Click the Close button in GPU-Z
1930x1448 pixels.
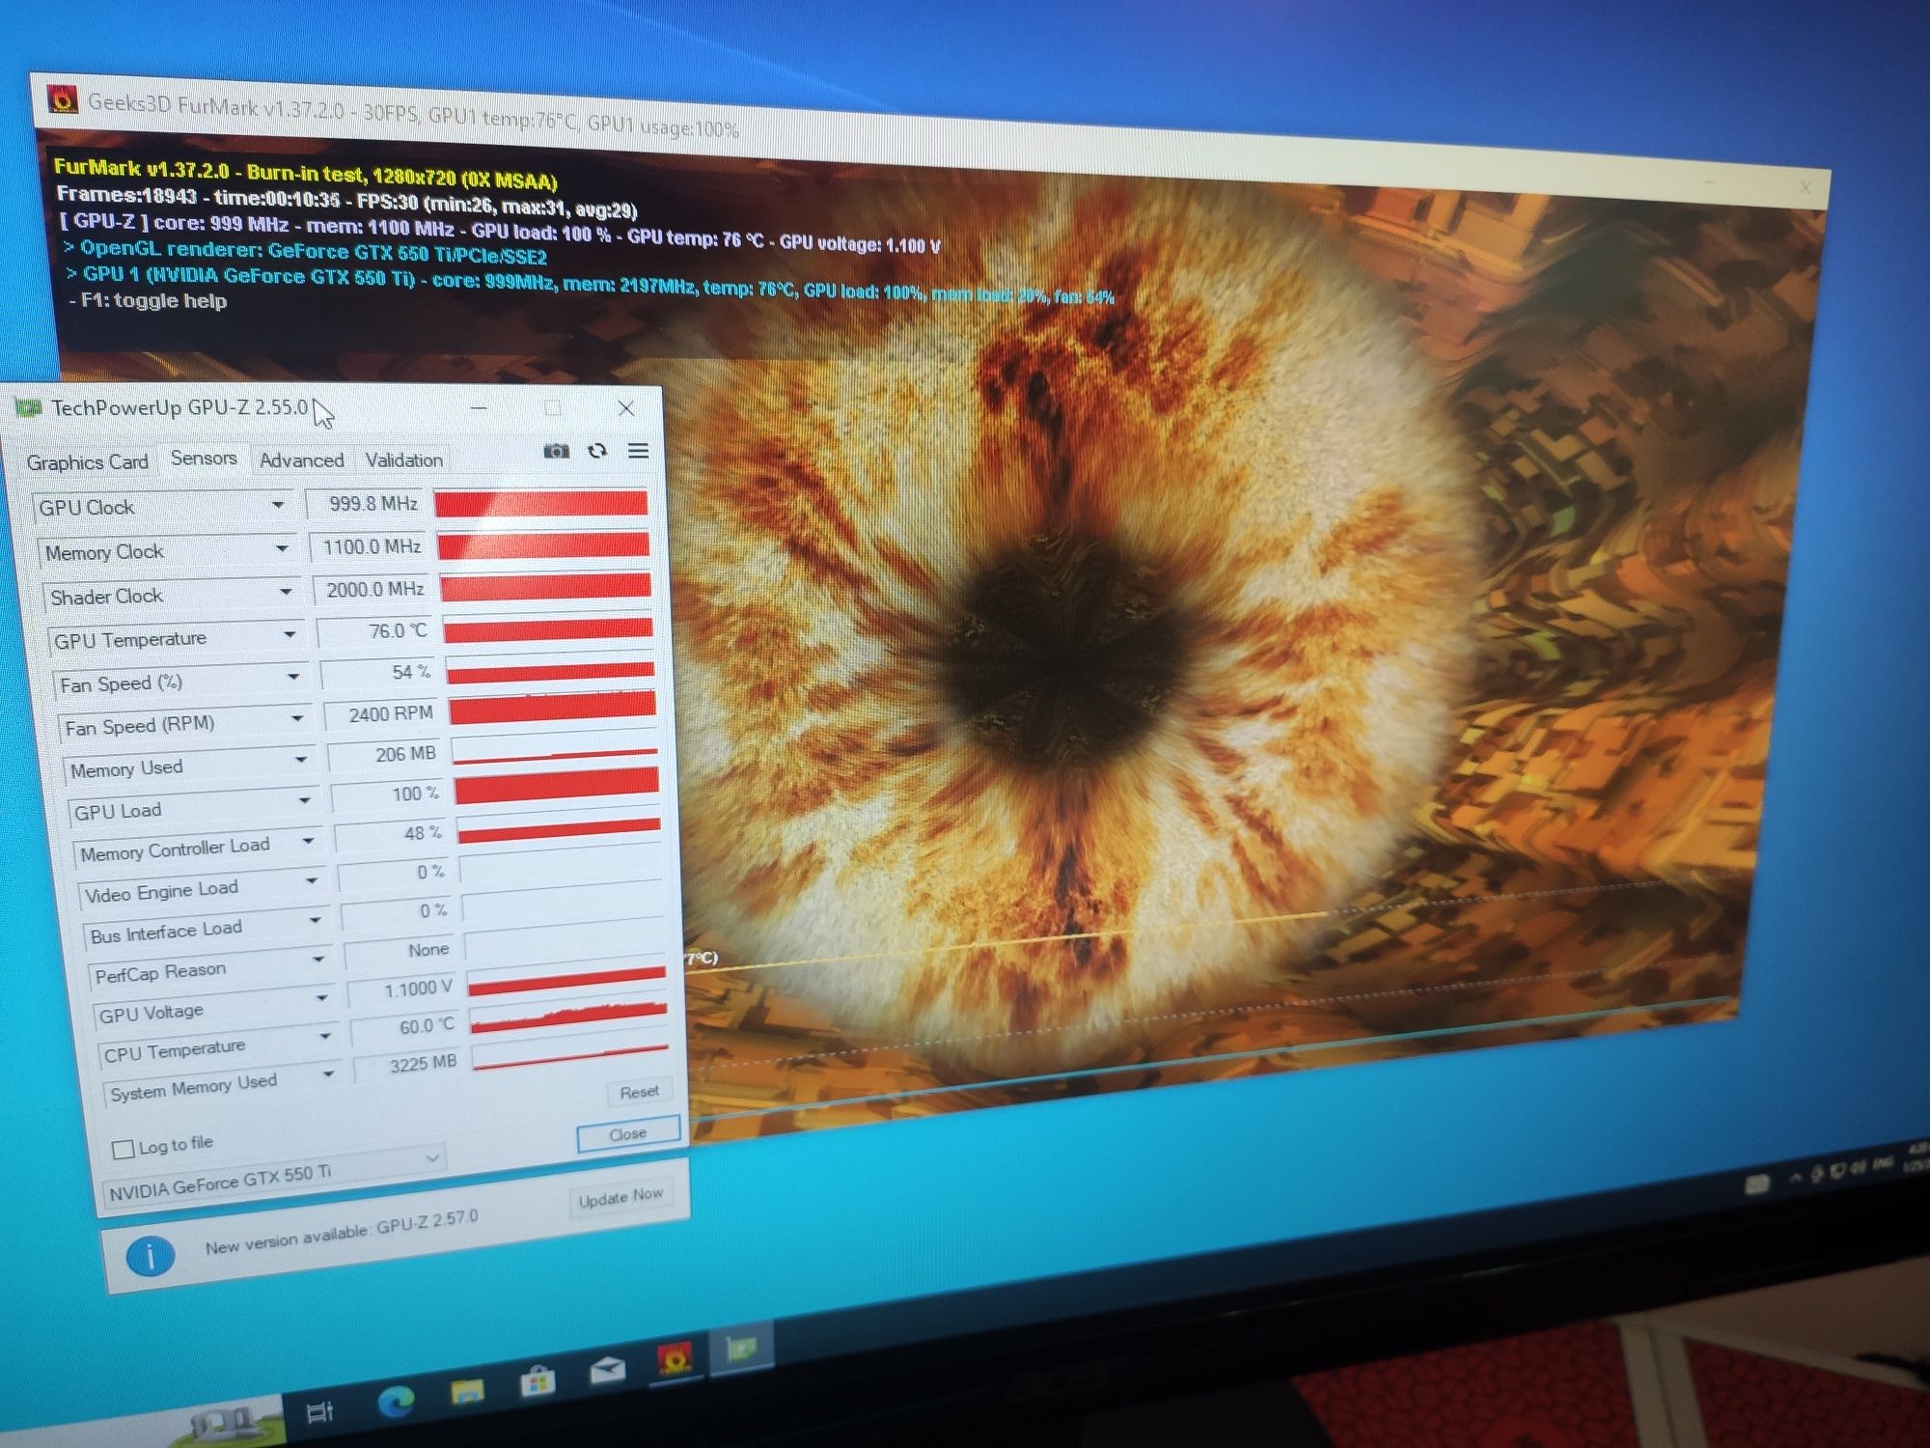[628, 1134]
